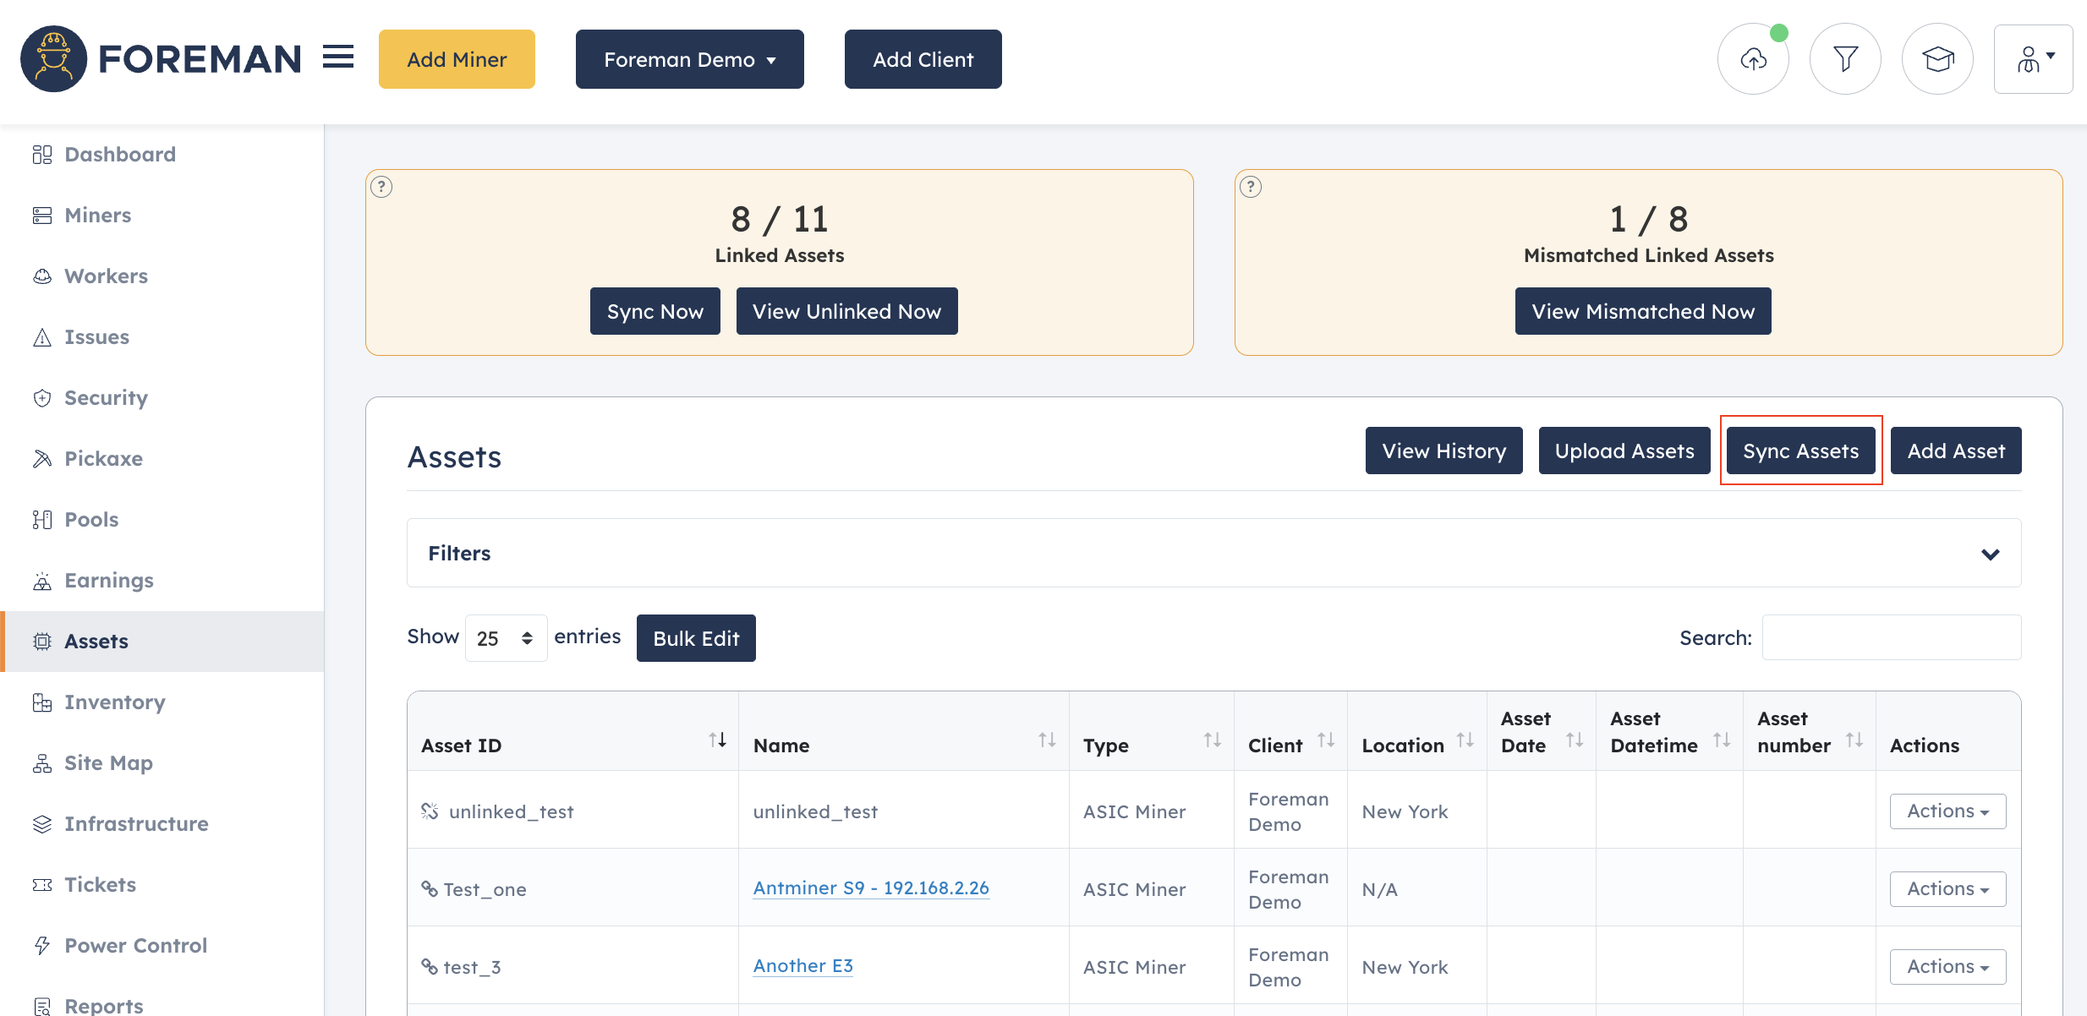Open Site Map in the sidebar
Viewport: 2087px width, 1016px height.
pyautogui.click(x=162, y=763)
